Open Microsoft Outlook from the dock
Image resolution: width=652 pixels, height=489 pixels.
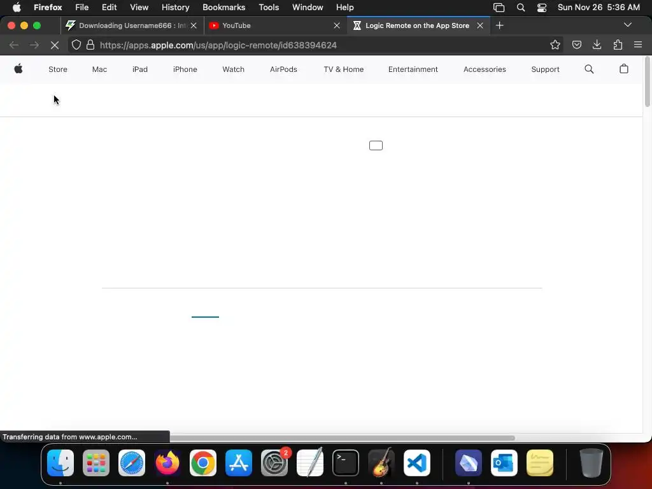coord(504,463)
